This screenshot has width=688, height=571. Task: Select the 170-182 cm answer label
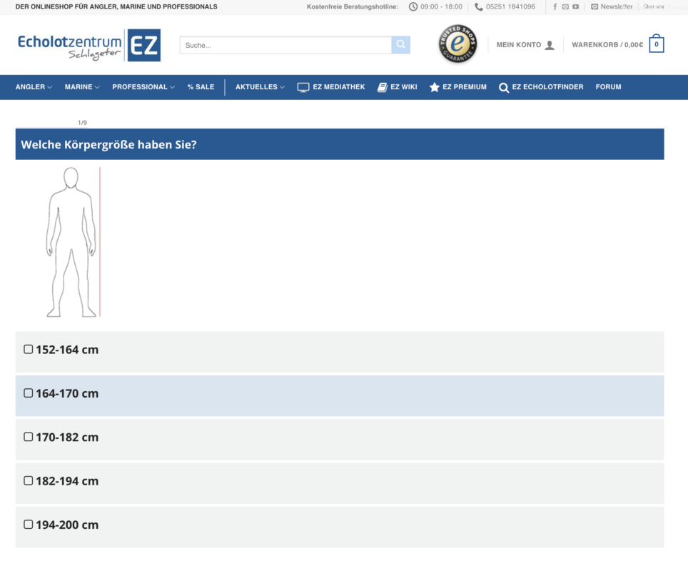tap(67, 437)
